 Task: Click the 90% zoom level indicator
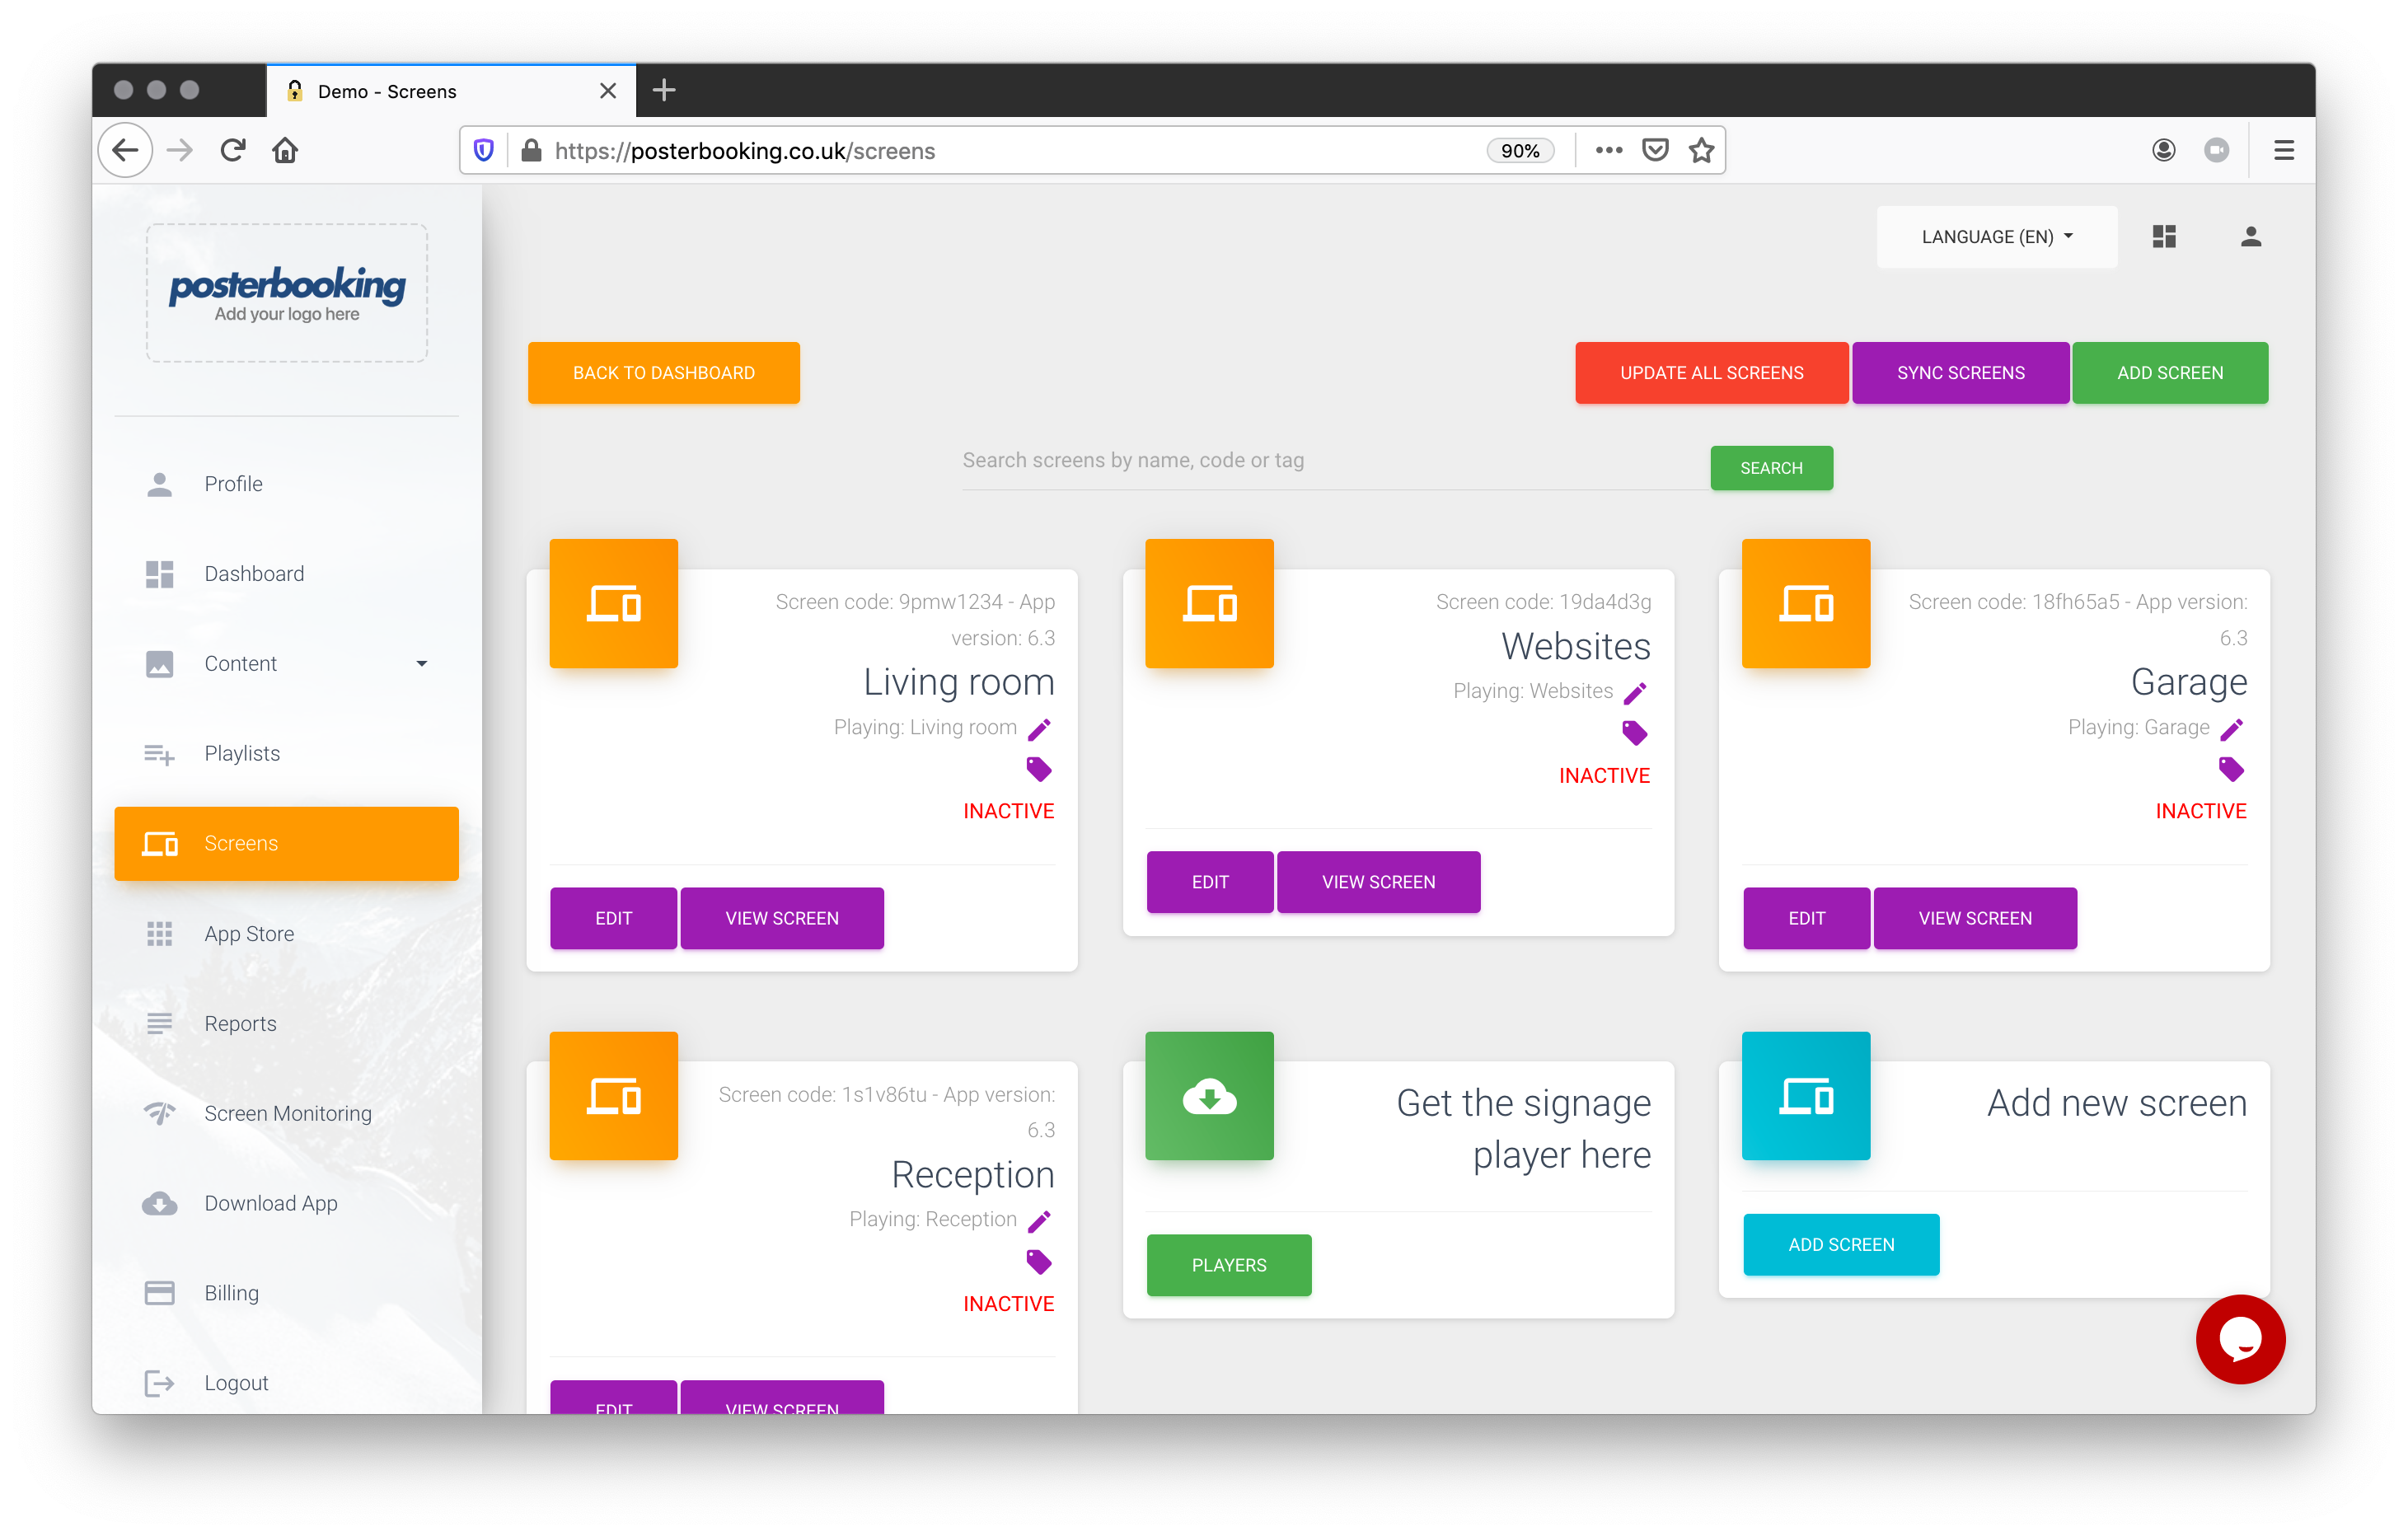1520,150
